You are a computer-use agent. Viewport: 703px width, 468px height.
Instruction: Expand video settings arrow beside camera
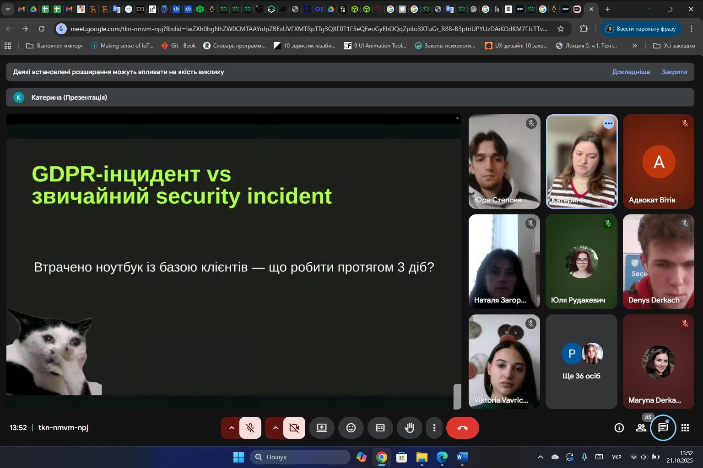276,428
